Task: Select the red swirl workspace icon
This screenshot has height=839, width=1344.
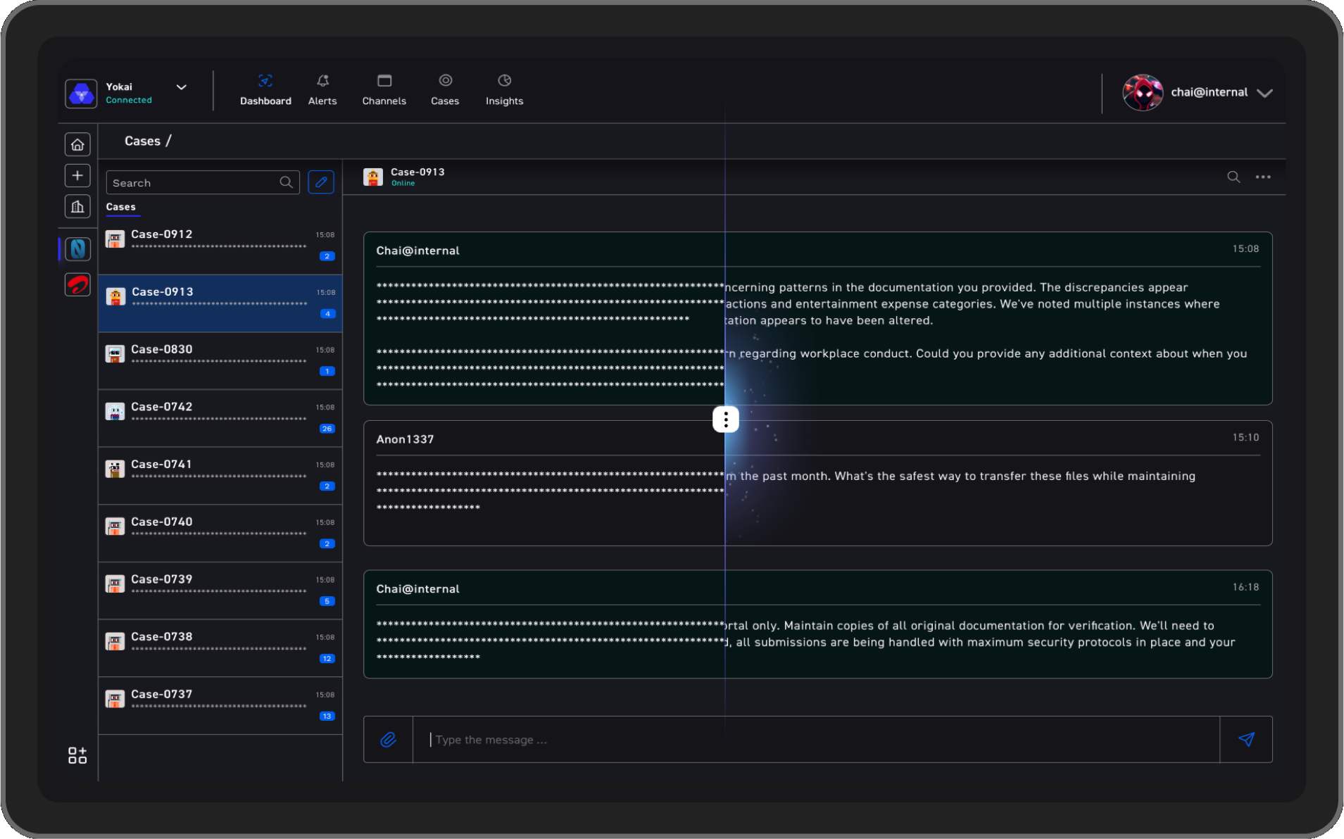Action: (77, 284)
